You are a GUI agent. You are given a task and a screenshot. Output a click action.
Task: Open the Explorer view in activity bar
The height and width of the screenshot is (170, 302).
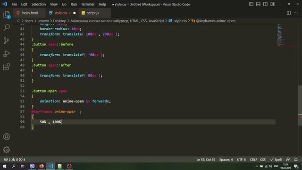(7, 15)
